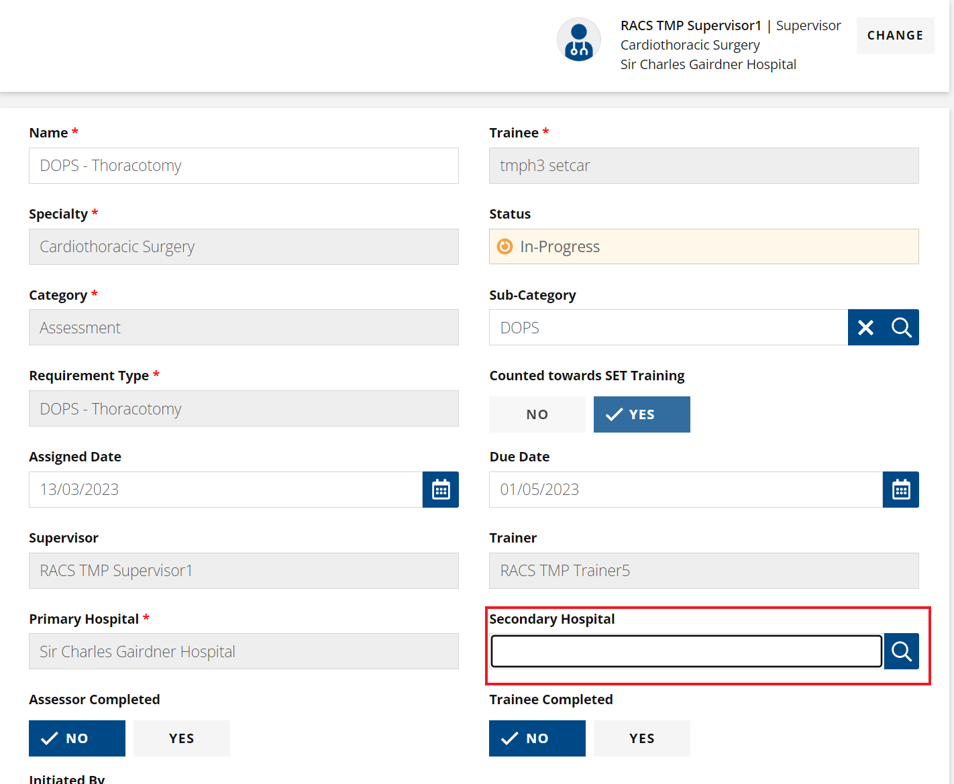
Task: Search for a Secondary Hospital
Action: tap(901, 651)
